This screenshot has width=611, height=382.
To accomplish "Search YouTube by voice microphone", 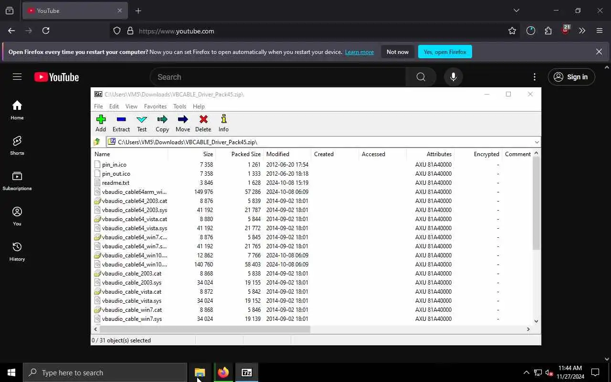I will pyautogui.click(x=453, y=77).
